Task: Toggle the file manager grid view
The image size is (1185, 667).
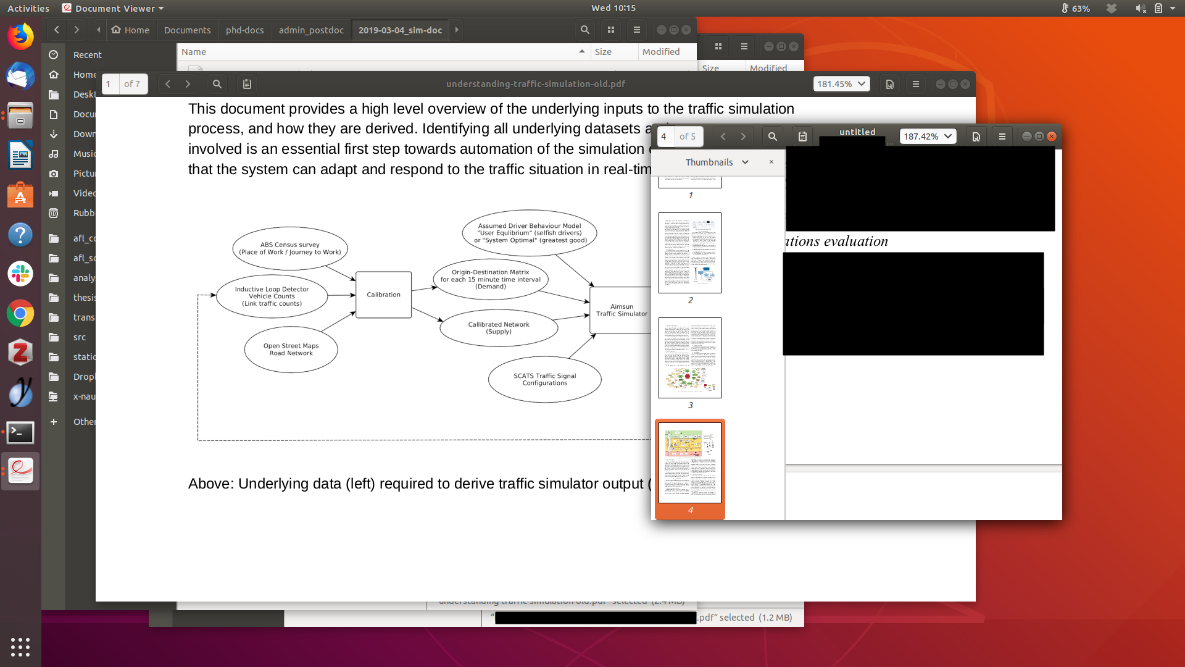Action: coord(610,30)
